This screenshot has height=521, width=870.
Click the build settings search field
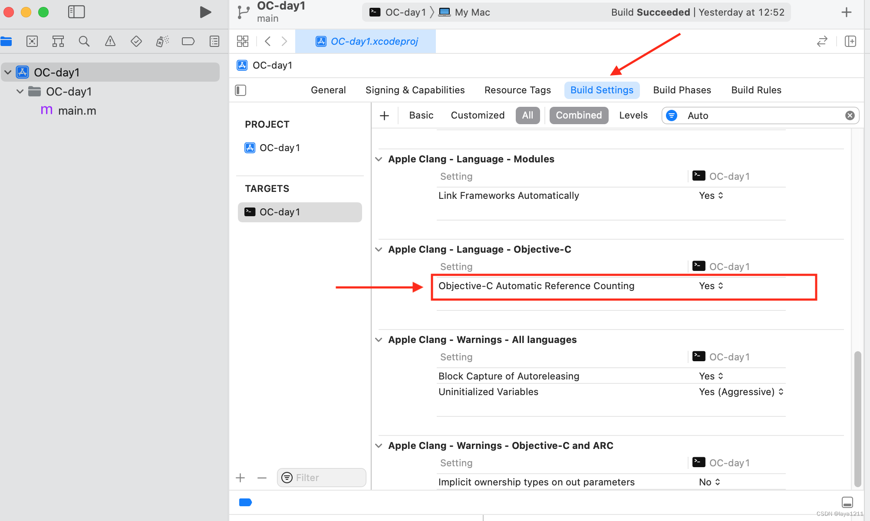click(x=760, y=115)
